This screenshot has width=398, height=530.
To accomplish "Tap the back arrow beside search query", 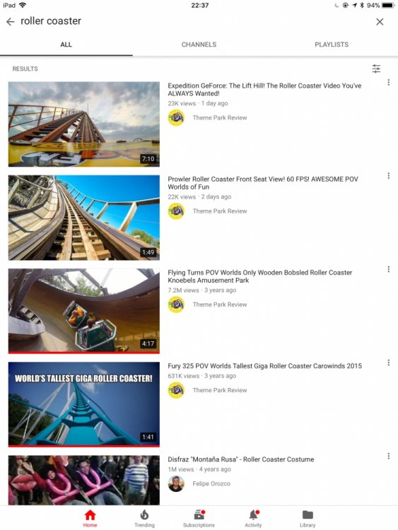I will point(11,22).
